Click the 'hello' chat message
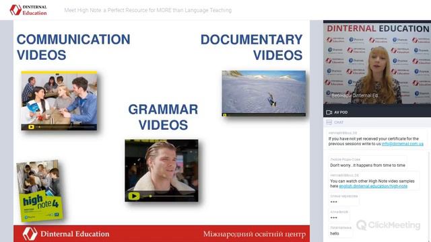The image size is (431, 242). point(335,233)
